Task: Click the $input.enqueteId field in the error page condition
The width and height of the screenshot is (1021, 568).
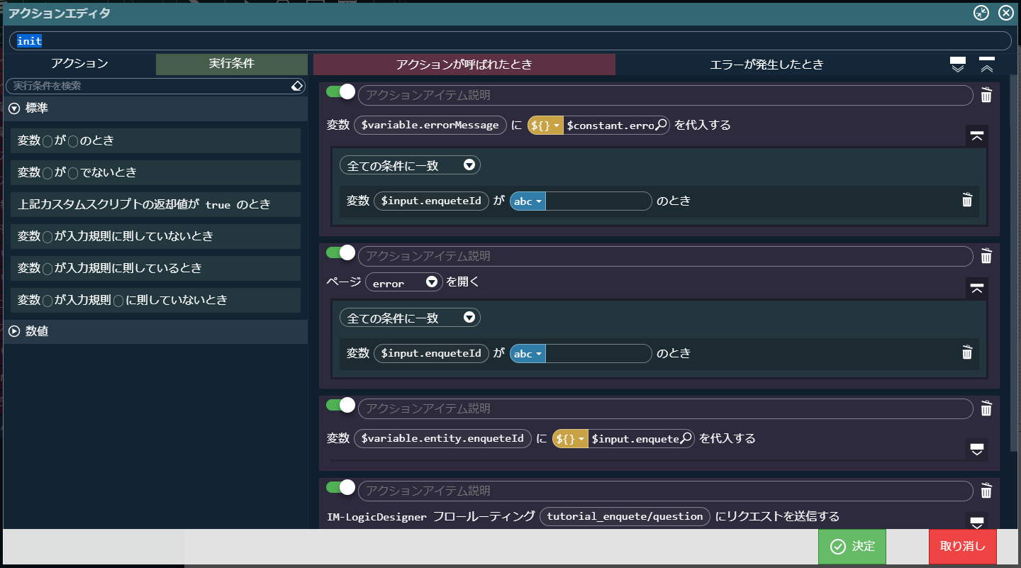Action: click(x=431, y=353)
